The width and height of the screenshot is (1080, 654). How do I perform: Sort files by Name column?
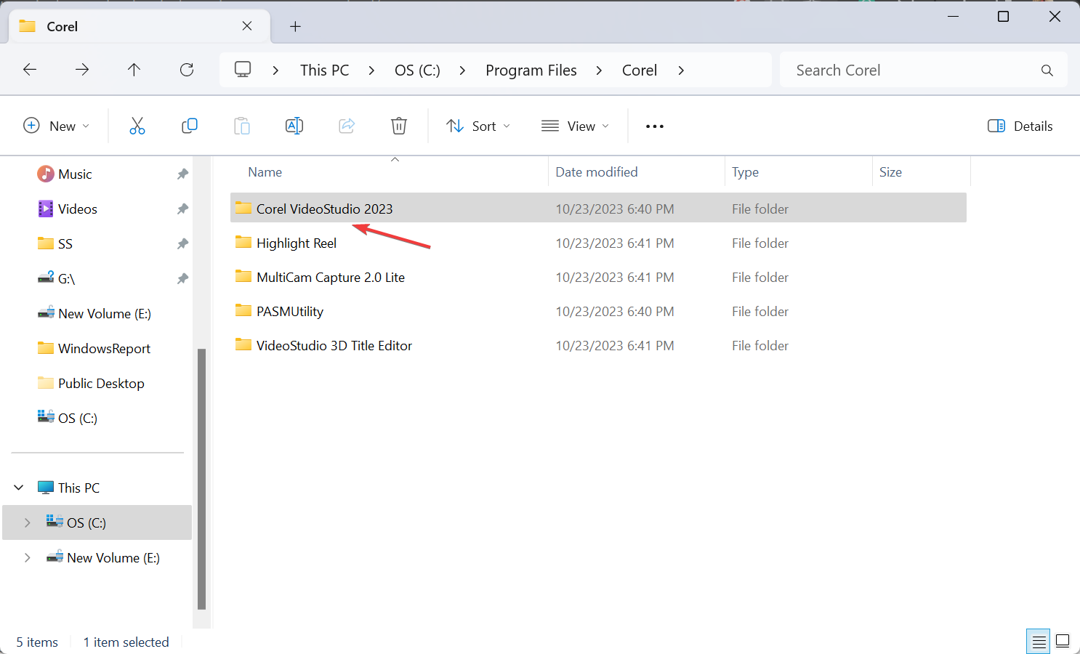[265, 172]
